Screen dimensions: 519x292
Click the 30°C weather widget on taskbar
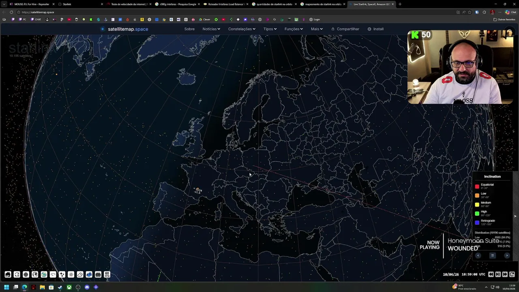(x=464, y=287)
